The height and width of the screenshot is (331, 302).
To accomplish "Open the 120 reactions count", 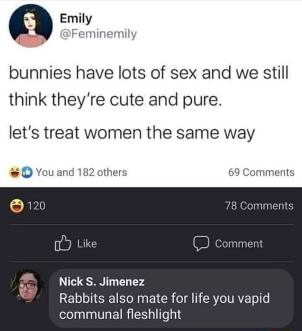I will [36, 206].
